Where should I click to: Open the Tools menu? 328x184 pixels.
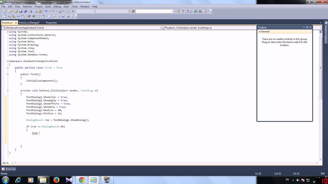pos(75,6)
